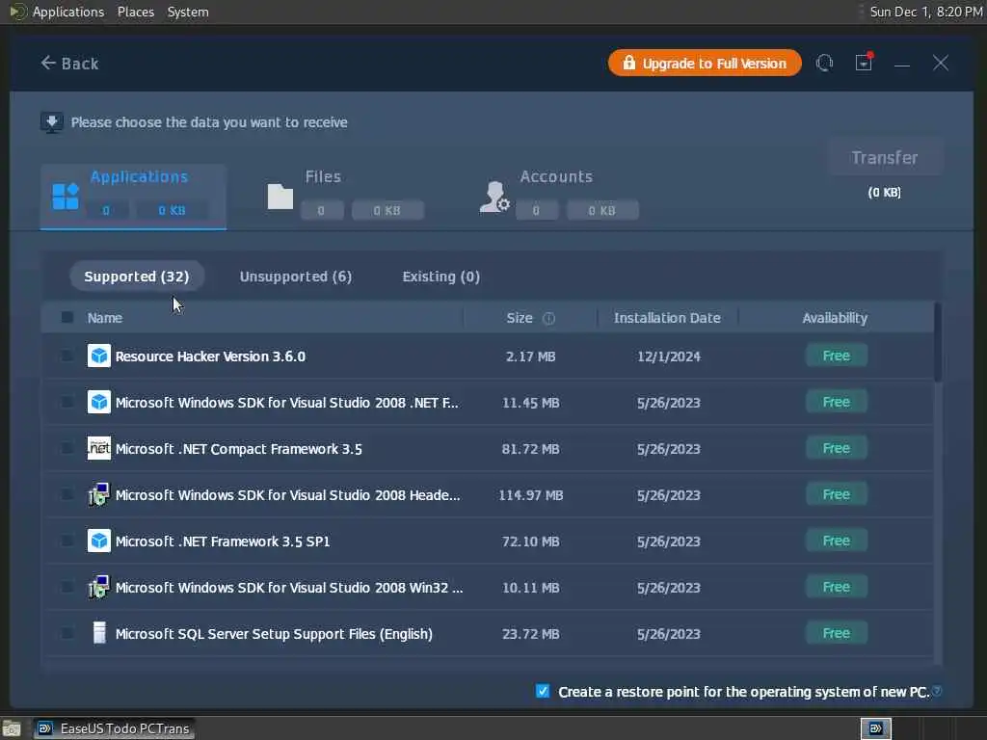The image size is (987, 740).
Task: Select the Files category tab
Action: click(345, 197)
